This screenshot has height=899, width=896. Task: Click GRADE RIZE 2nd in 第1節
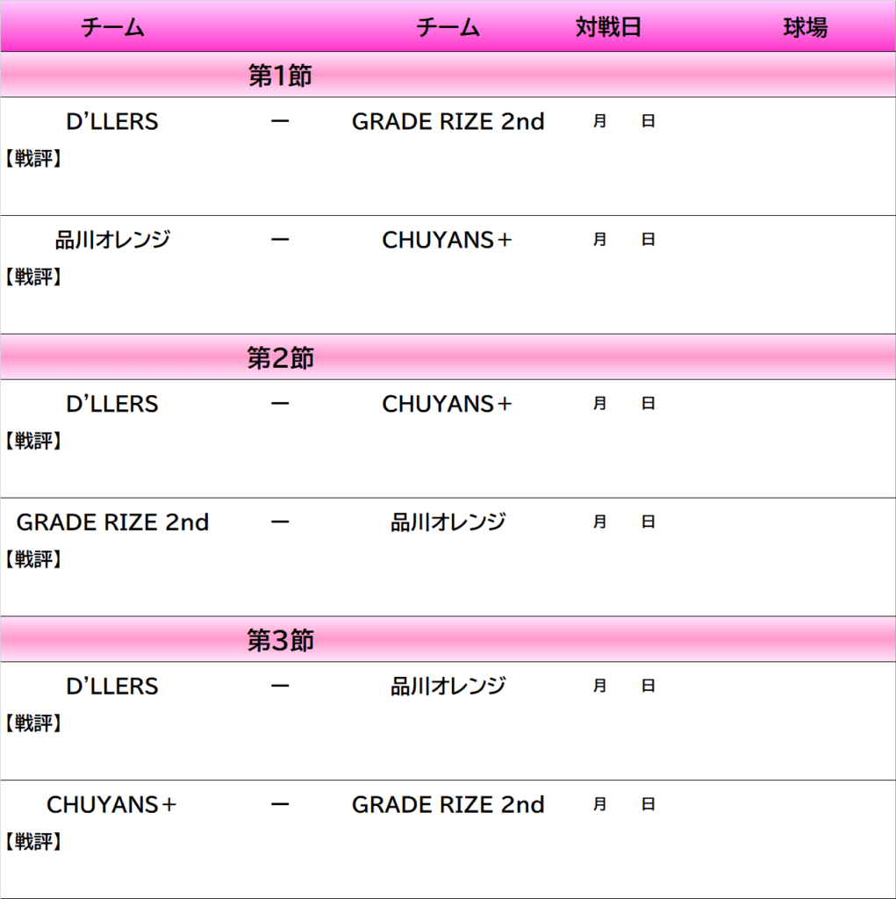tap(448, 121)
